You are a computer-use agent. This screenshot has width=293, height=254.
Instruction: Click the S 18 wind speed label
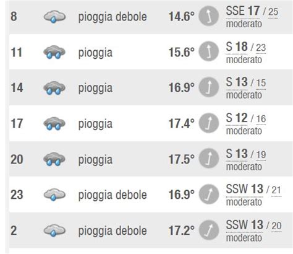point(237,46)
